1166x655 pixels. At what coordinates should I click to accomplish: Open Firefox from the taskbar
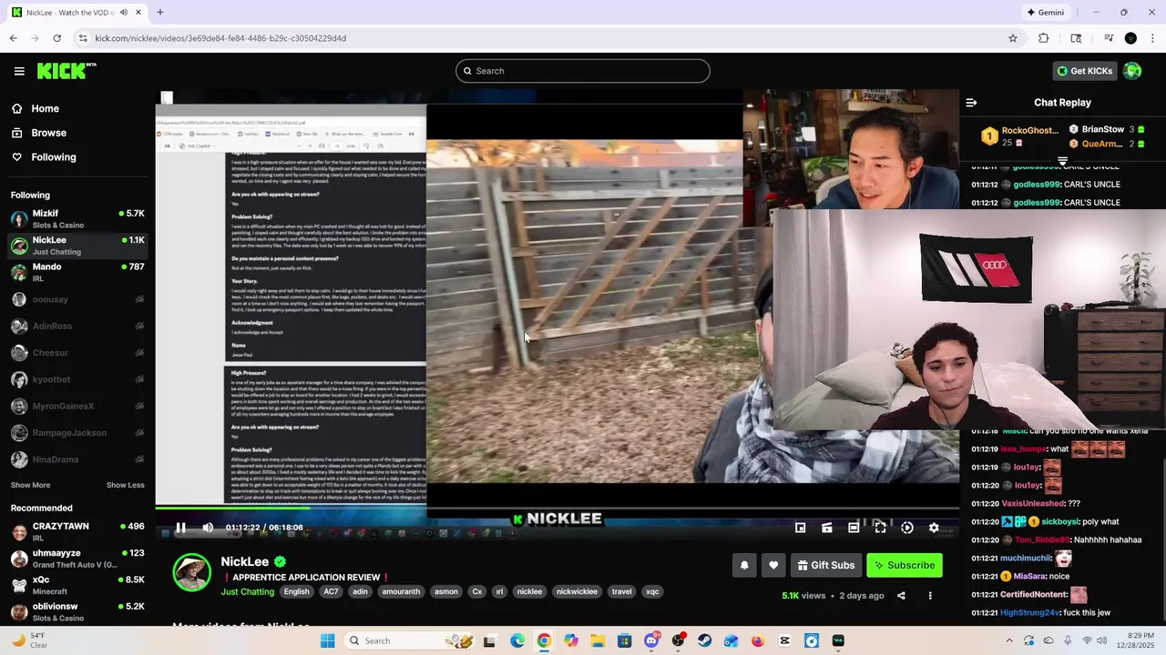coord(758,641)
